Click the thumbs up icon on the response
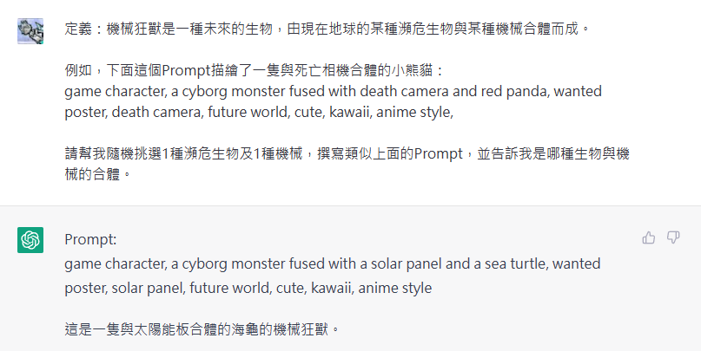The height and width of the screenshot is (351, 701). [x=648, y=238]
